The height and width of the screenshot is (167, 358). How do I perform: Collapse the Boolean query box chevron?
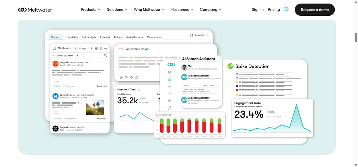tap(217, 85)
